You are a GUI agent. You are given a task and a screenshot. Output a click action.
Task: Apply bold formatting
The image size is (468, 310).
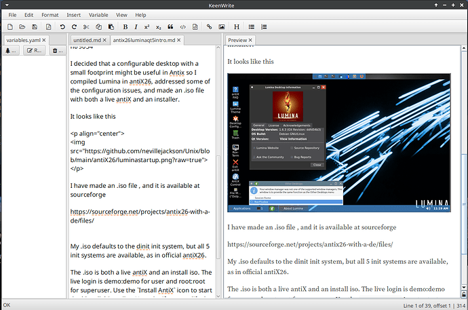[125, 27]
